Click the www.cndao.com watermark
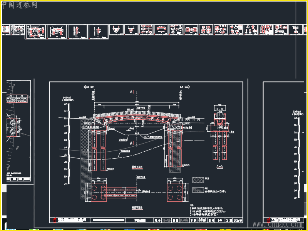This screenshot has height=231, width=308. (277, 224)
